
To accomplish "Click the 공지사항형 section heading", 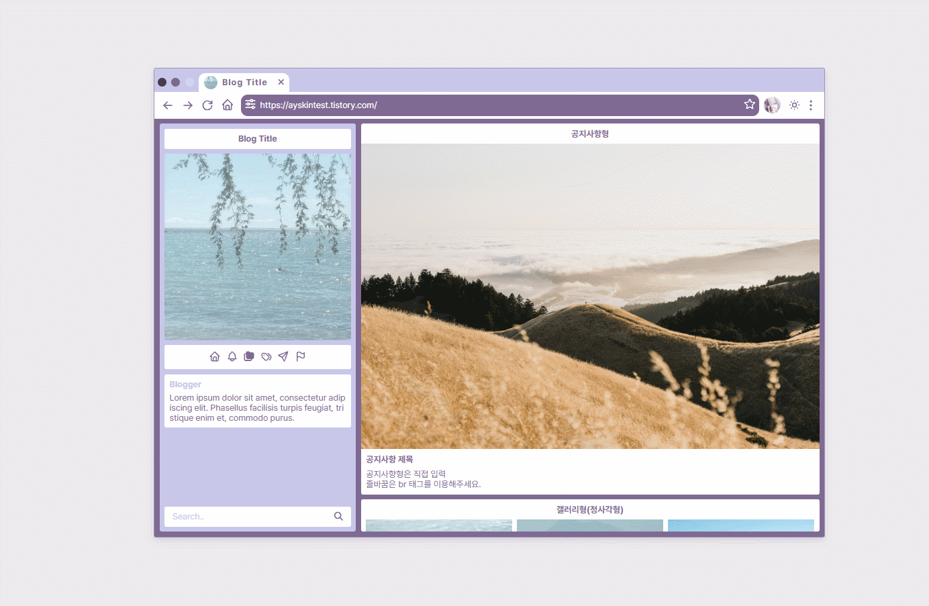I will point(590,134).
